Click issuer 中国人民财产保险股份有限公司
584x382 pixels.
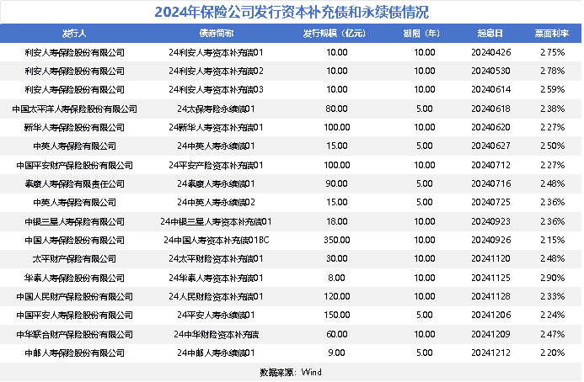click(74, 297)
